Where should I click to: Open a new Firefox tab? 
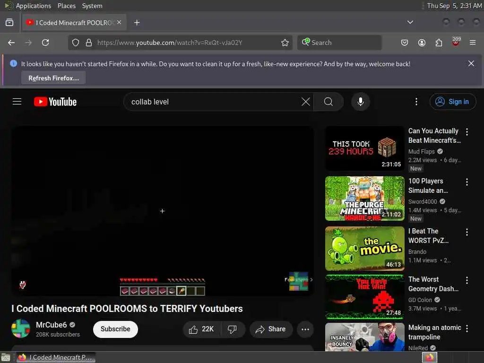(137, 23)
